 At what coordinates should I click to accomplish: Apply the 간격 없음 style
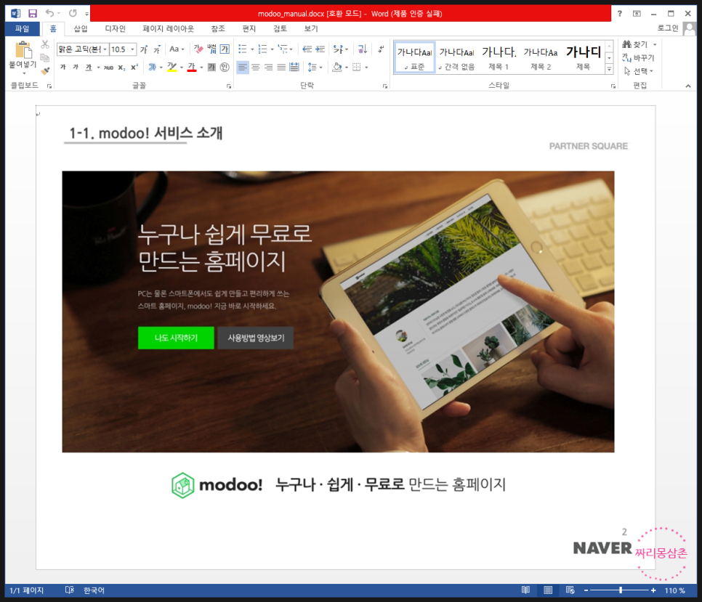pyautogui.click(x=456, y=57)
